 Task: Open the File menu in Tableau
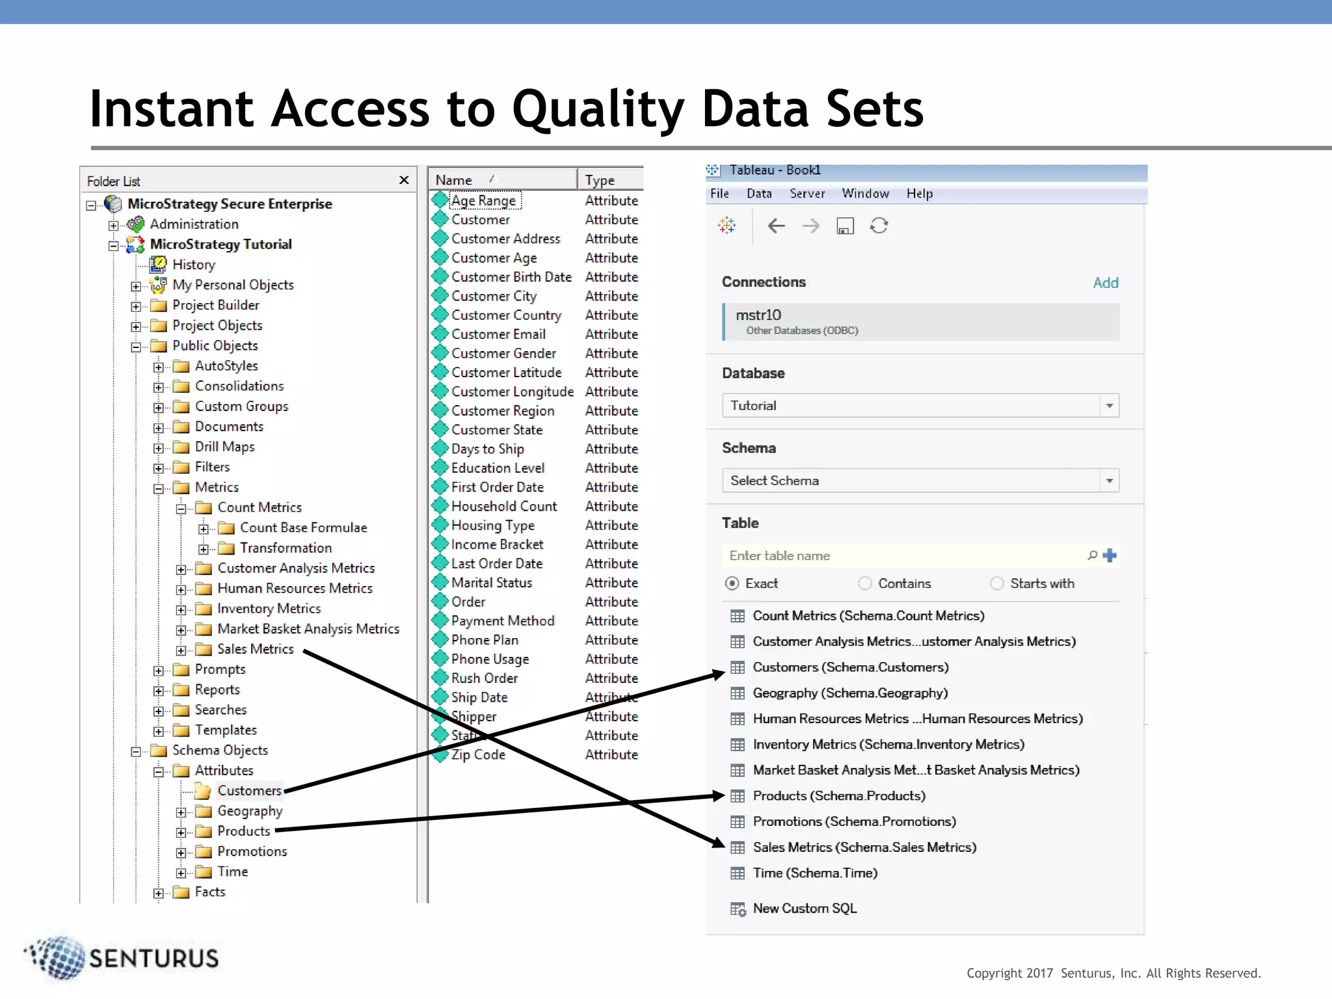(719, 194)
